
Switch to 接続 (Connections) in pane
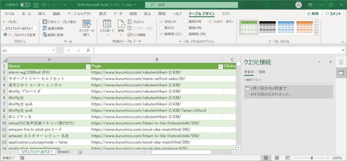point(262,72)
